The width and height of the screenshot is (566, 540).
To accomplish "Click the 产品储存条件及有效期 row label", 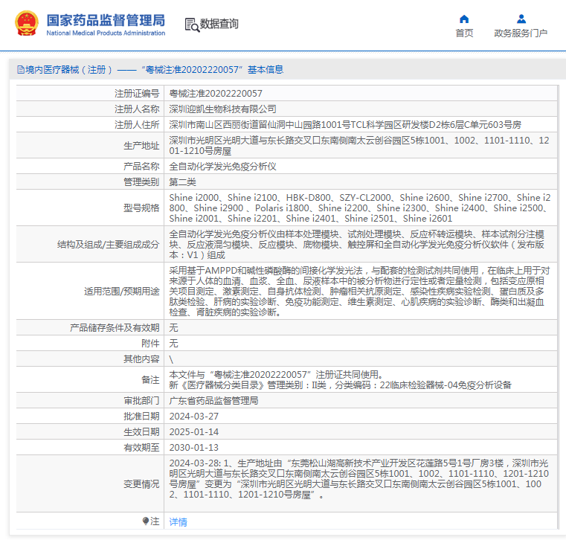I will (x=115, y=328).
